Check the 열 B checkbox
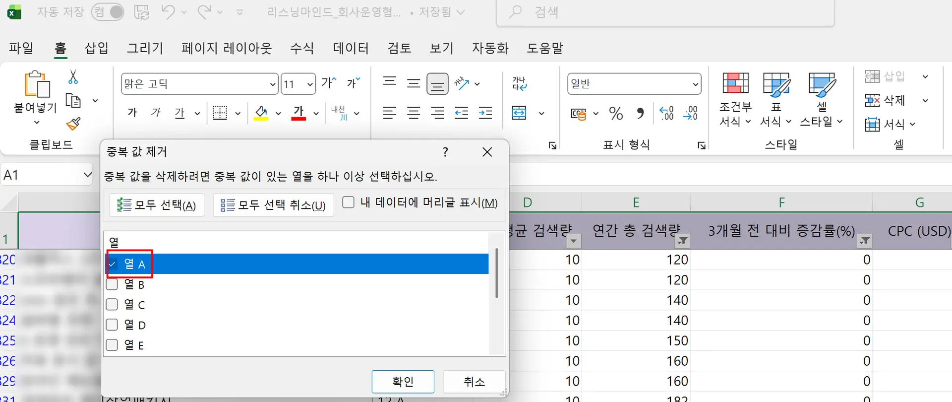Screen dimensions: 952x402 click(x=113, y=284)
